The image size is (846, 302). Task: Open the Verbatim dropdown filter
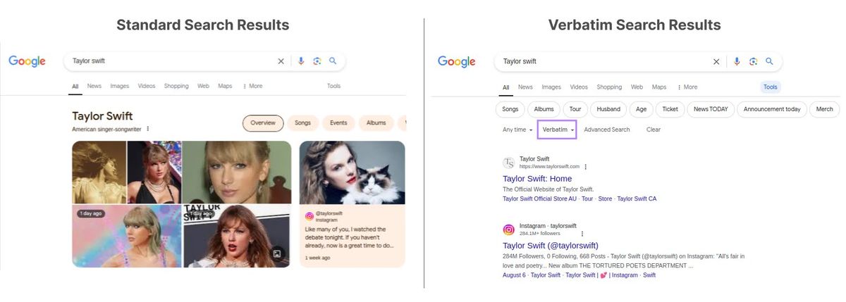coord(558,130)
